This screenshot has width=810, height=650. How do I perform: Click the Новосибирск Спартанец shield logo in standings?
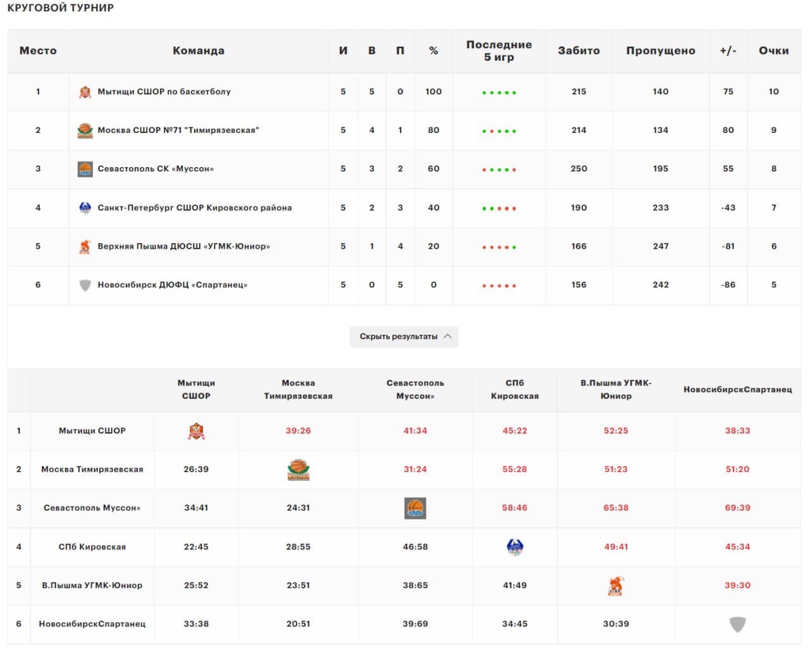click(x=85, y=285)
